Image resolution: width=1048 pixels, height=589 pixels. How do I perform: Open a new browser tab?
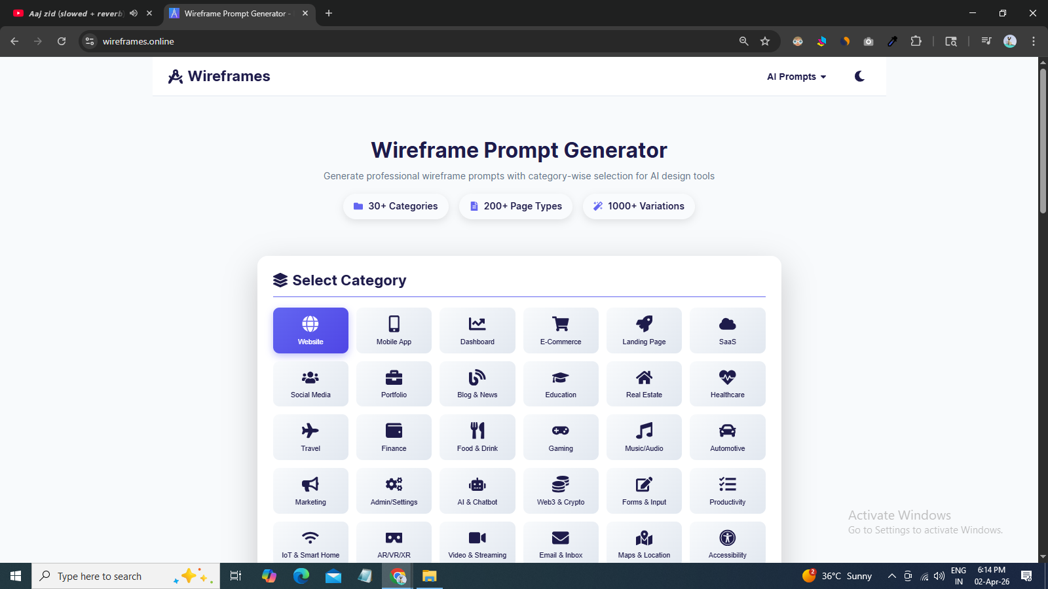click(329, 13)
